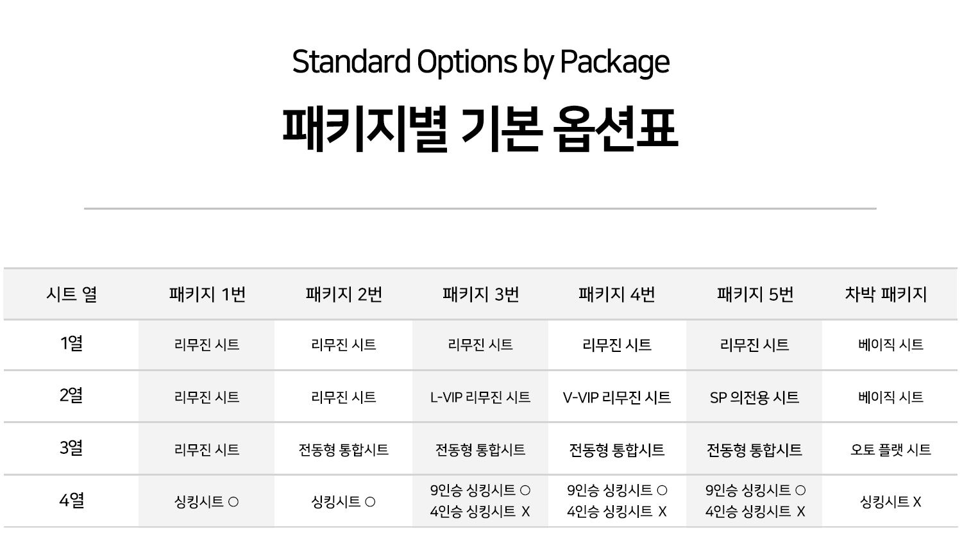This screenshot has height=550, width=962.
Task: Click the 시트 열 header cell
Action: [x=72, y=294]
